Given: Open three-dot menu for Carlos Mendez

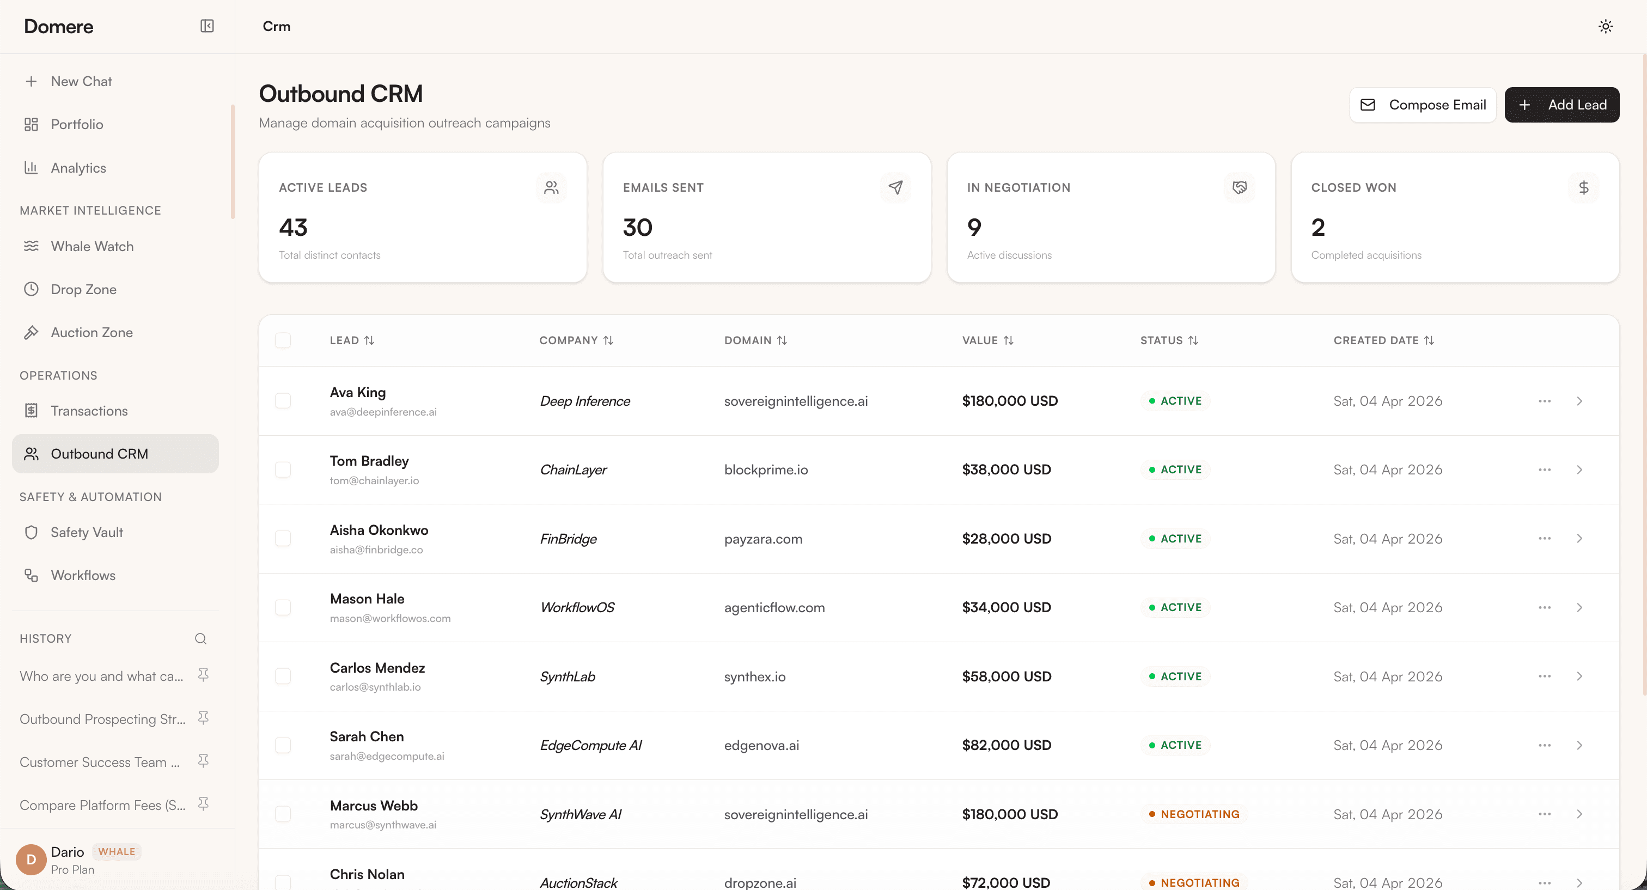Looking at the screenshot, I should [x=1544, y=676].
